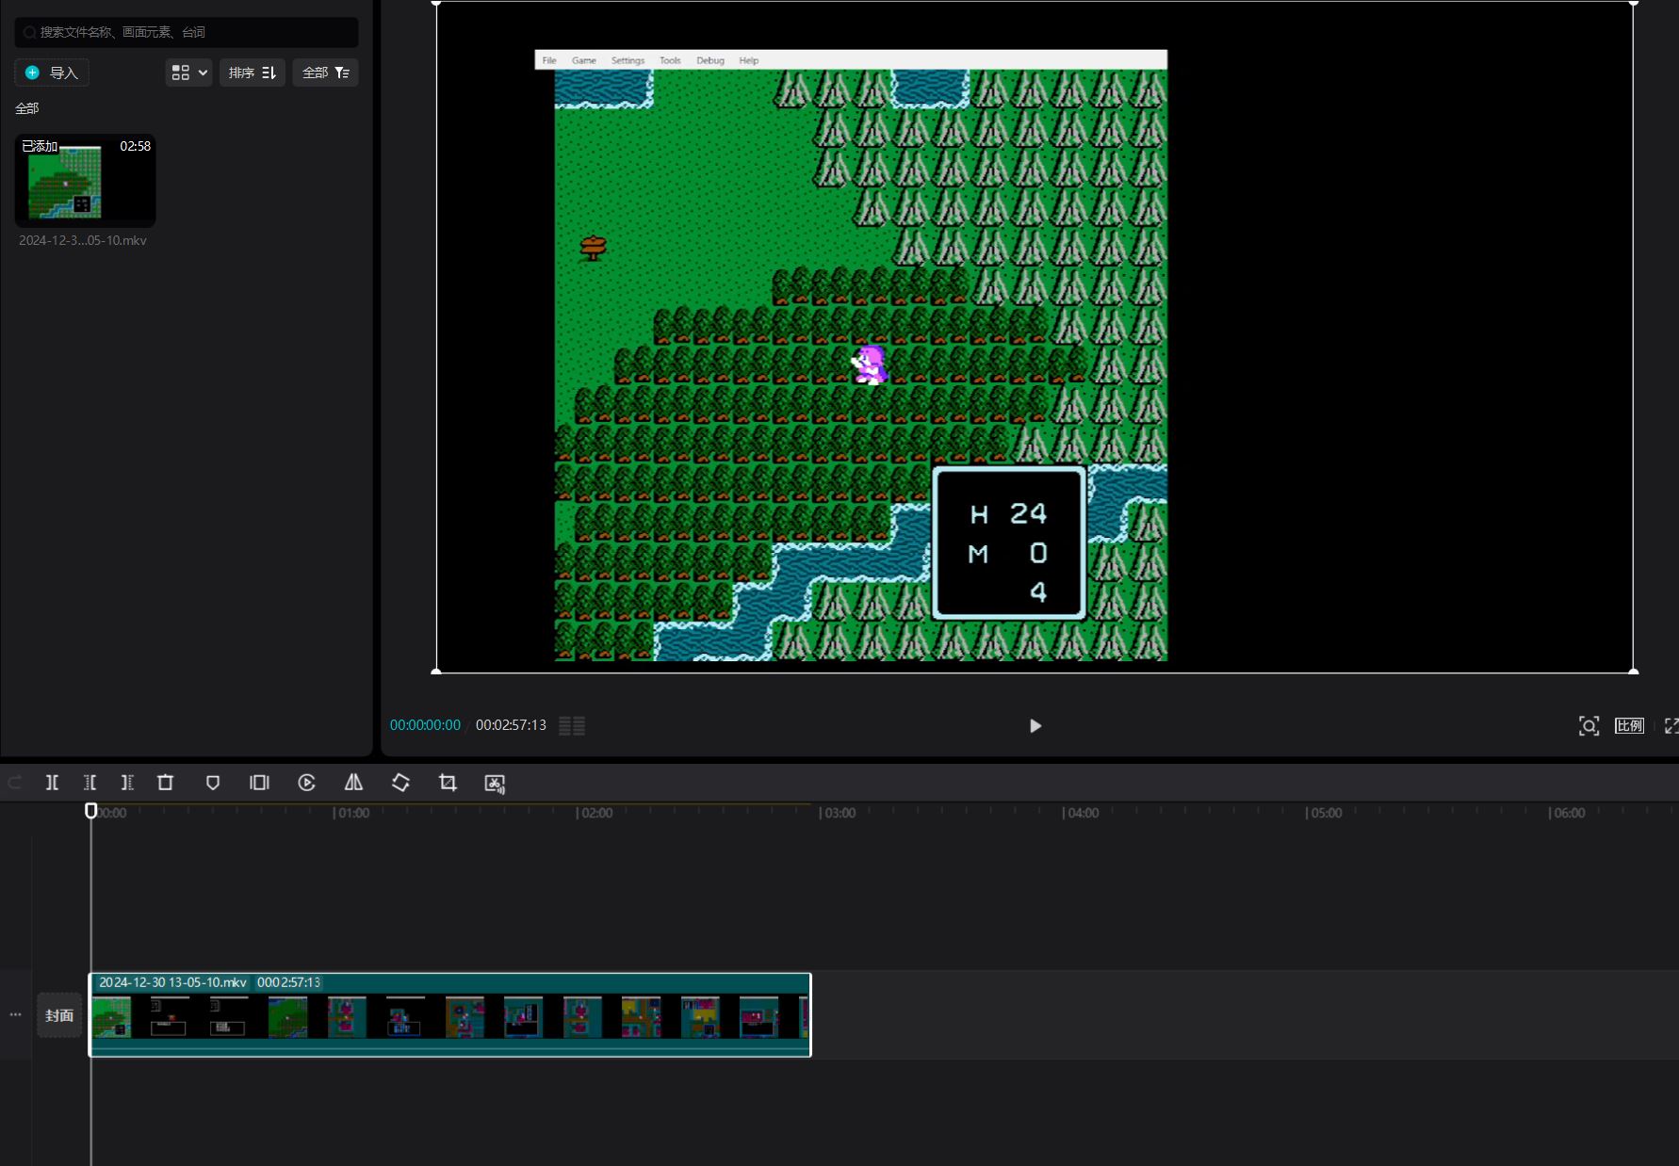Click the redo arrow in timeline toolbar

(15, 783)
